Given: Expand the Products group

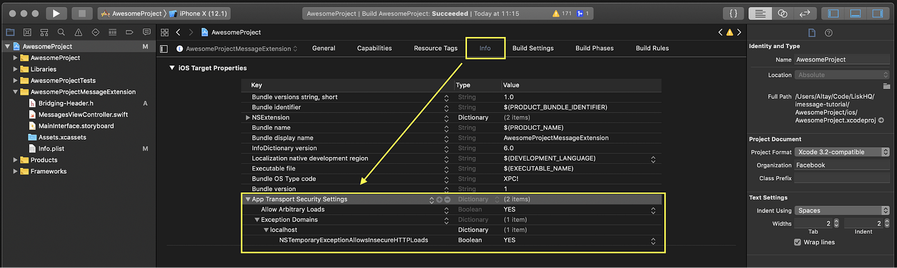Looking at the screenshot, I should point(15,160).
